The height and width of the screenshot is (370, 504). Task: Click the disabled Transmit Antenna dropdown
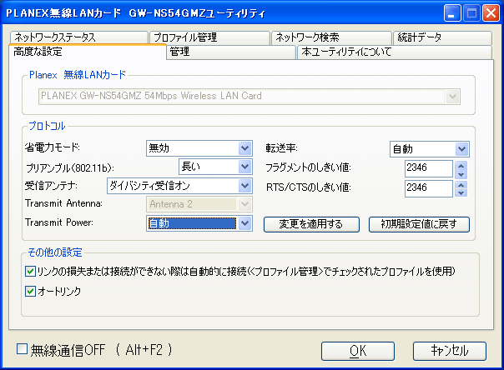point(199,204)
